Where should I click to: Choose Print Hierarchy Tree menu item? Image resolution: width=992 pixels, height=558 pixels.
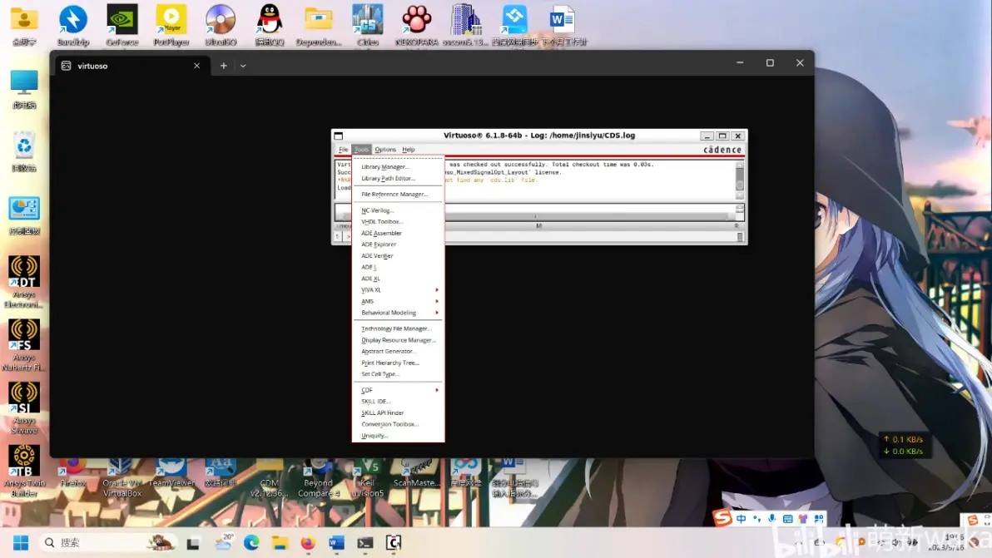tap(398, 363)
